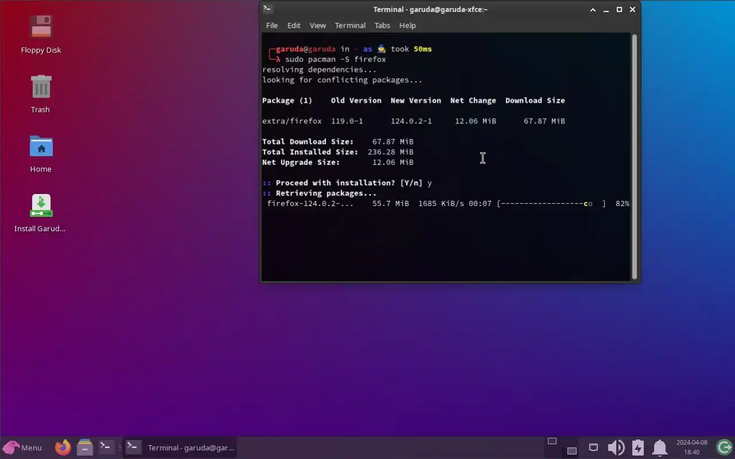Open the volume speaker tray icon
Screen dimensions: 735x459
616,448
